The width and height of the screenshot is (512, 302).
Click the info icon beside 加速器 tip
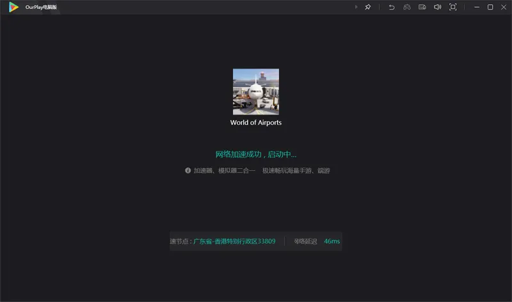point(188,170)
